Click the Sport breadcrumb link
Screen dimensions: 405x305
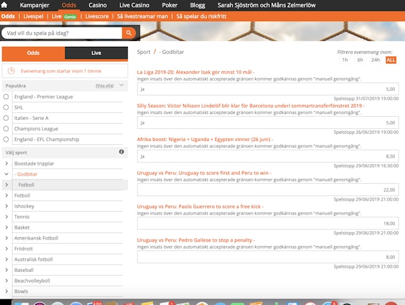click(x=144, y=52)
